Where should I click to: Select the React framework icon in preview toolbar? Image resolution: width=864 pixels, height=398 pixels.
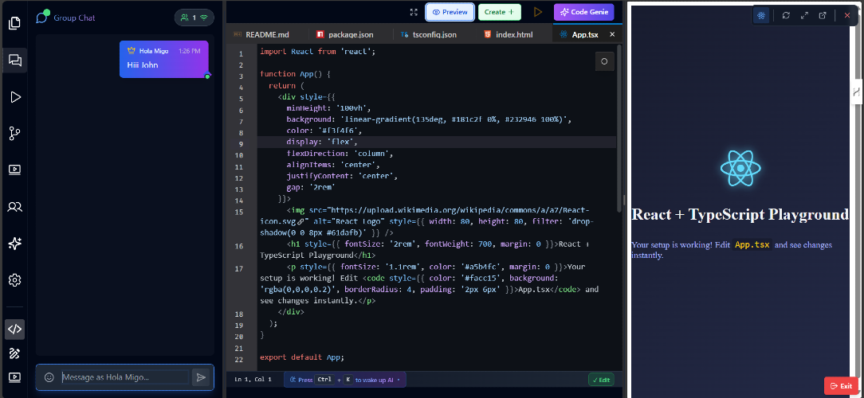pyautogui.click(x=761, y=15)
